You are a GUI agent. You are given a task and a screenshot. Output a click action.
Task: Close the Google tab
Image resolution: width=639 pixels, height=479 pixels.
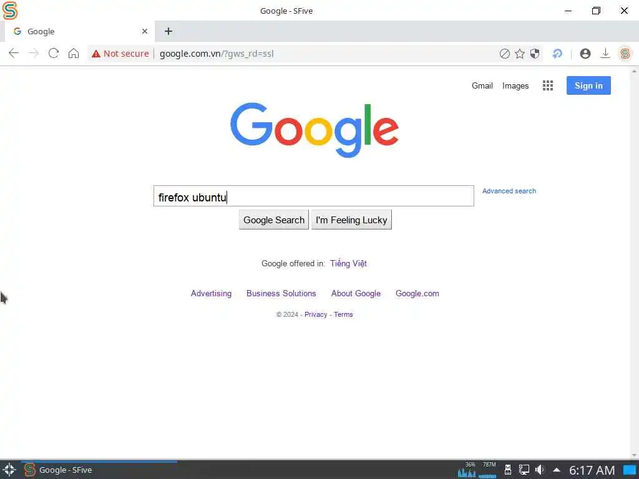coord(145,31)
